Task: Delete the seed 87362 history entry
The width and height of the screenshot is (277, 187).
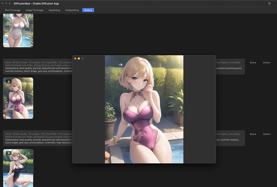Action: pos(267,63)
